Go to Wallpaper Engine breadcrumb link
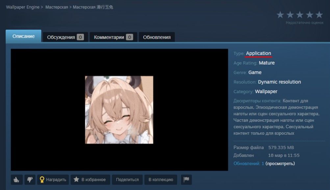 click(x=23, y=7)
